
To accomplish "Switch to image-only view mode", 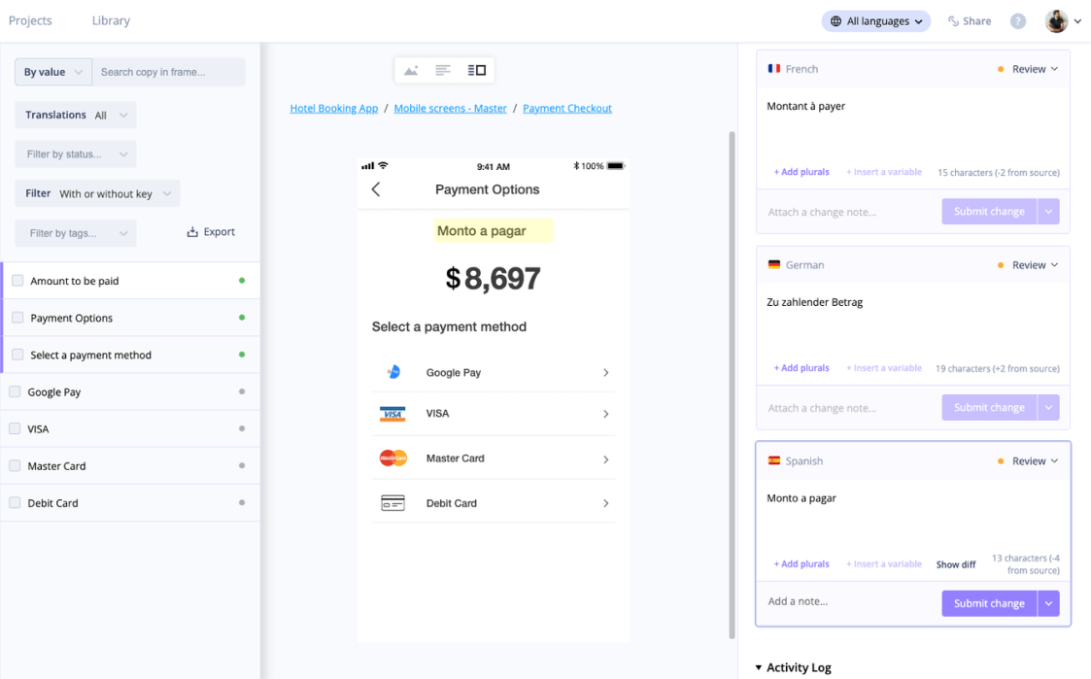I will click(411, 69).
